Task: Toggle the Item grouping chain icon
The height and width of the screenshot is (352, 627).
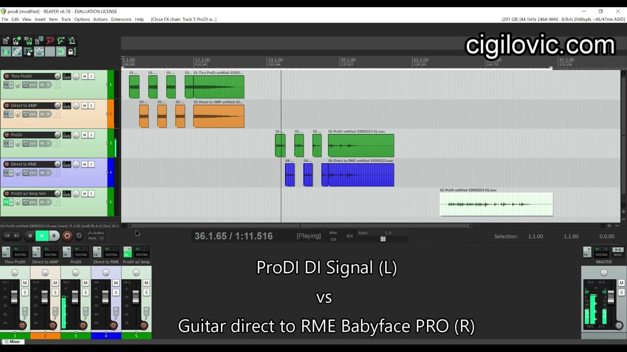Action: click(x=17, y=51)
